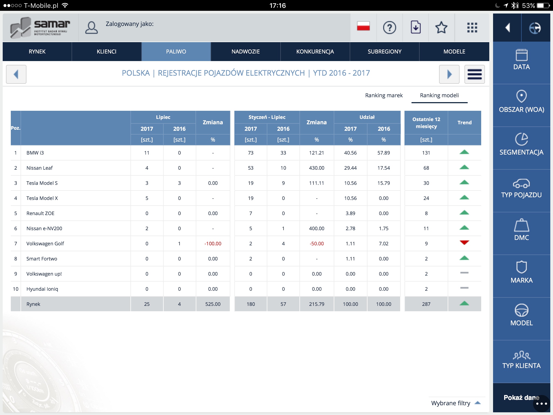Click the Hyundai Ioniq row

pyautogui.click(x=246, y=289)
